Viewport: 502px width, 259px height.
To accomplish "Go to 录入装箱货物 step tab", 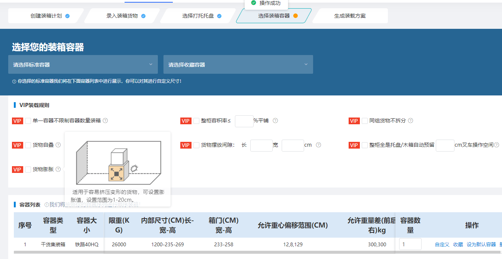I will click(x=122, y=16).
